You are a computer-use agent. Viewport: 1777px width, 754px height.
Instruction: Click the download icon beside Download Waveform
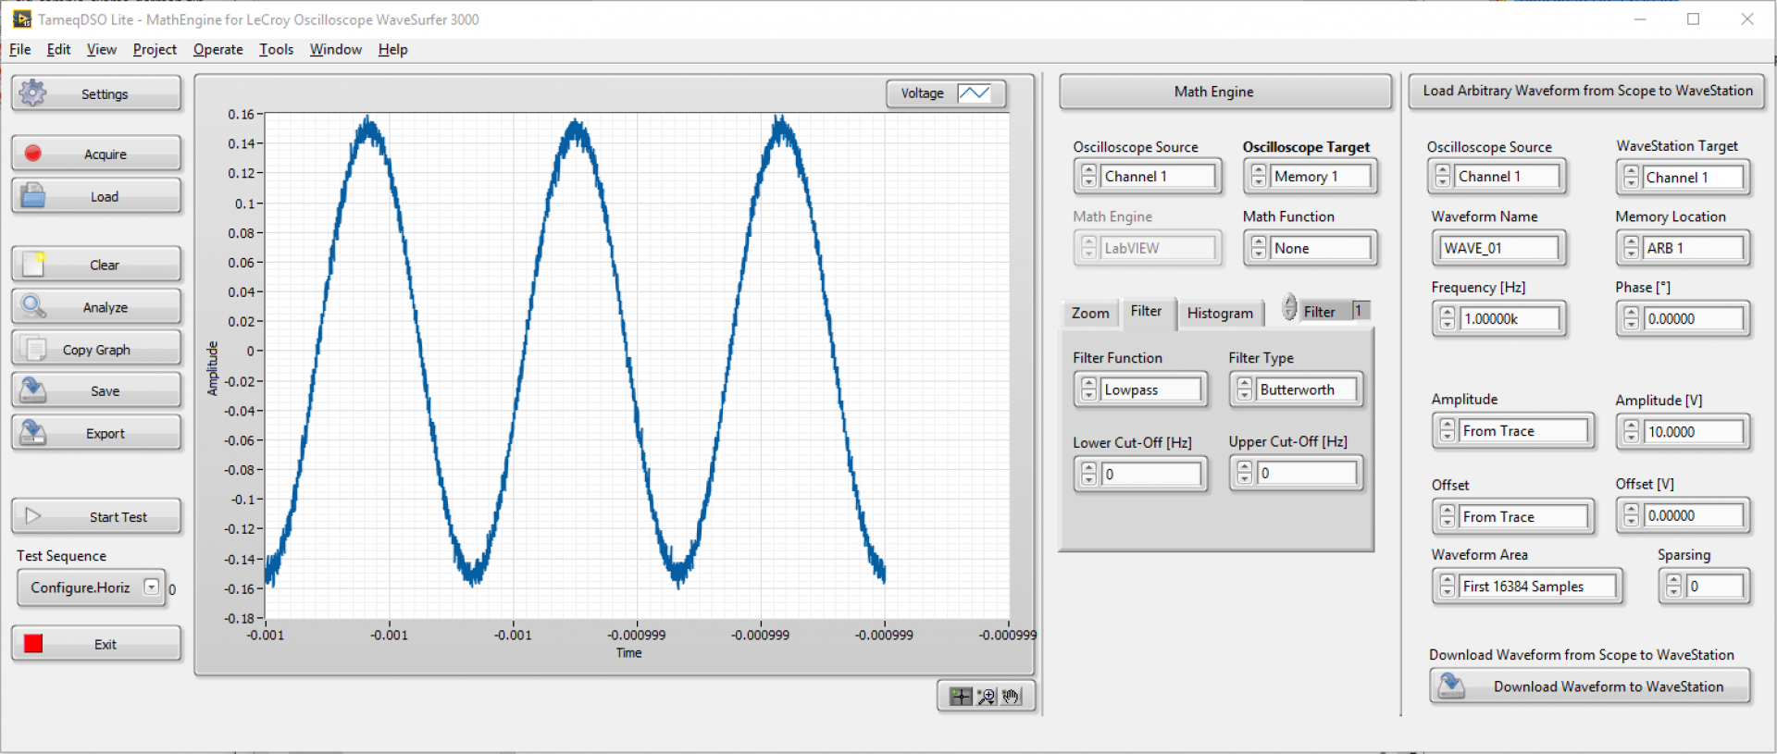(x=1451, y=686)
